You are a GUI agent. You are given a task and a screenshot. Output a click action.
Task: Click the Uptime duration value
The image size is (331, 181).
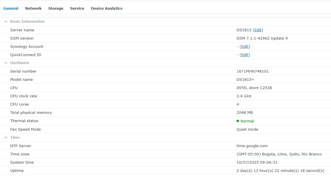coord(280,171)
